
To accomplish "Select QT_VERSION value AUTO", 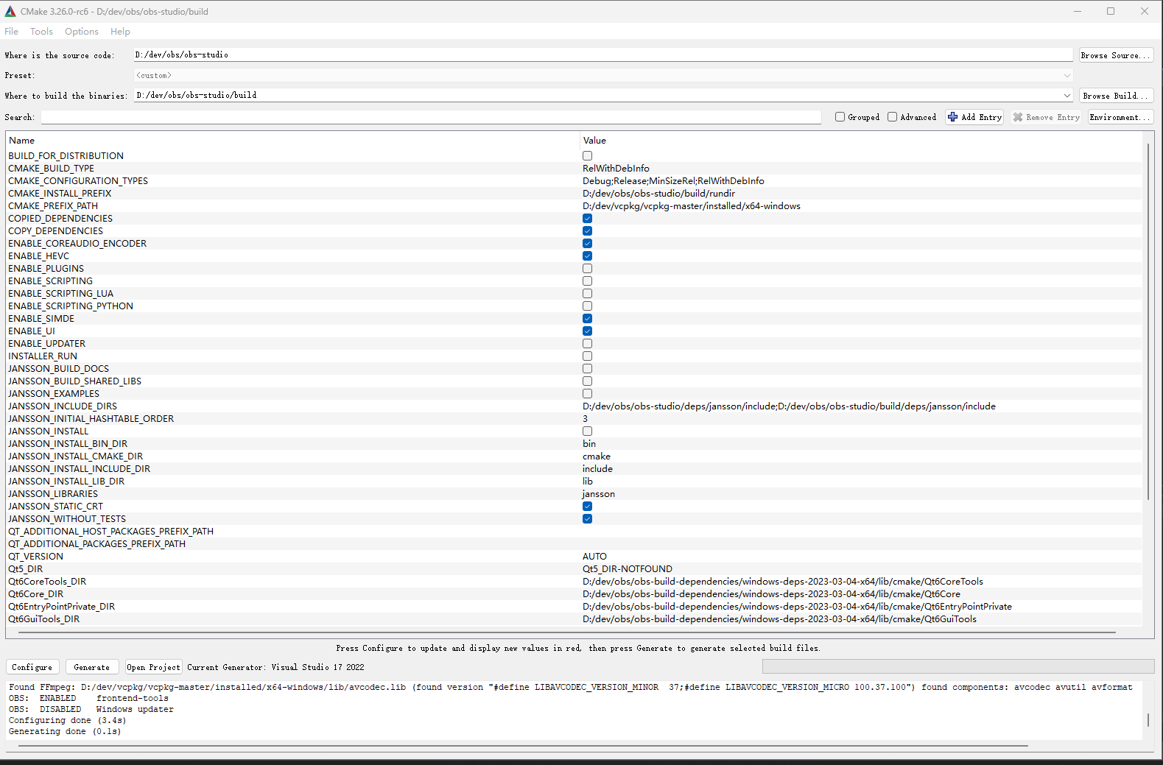I will pyautogui.click(x=594, y=557).
